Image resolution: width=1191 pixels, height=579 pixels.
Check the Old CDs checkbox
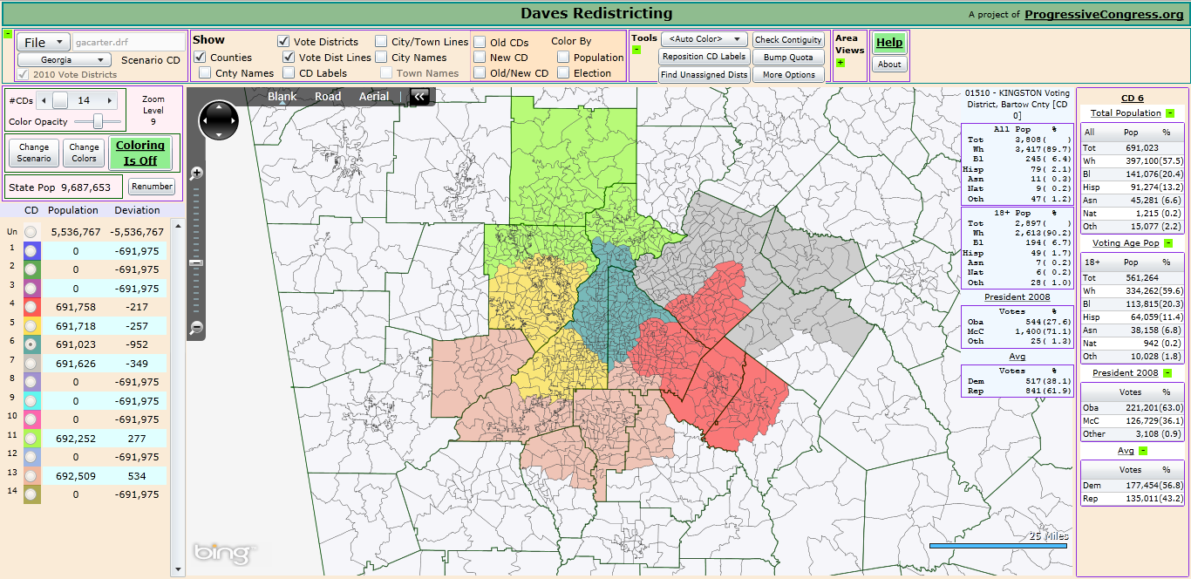[x=480, y=42]
